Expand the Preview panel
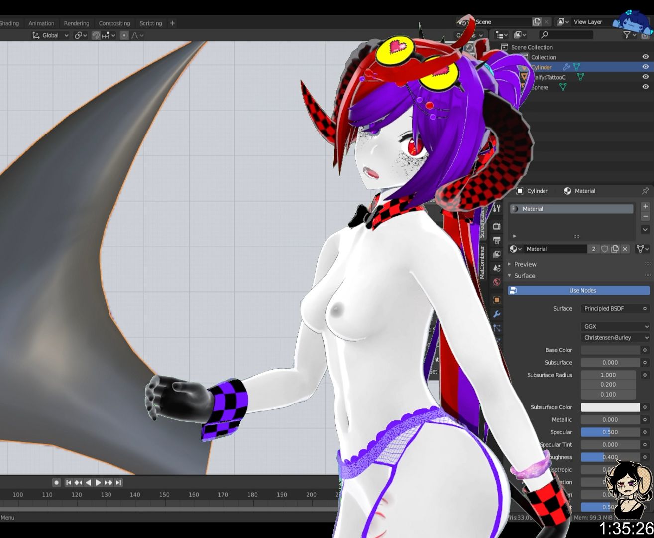The width and height of the screenshot is (654, 538). tap(525, 264)
